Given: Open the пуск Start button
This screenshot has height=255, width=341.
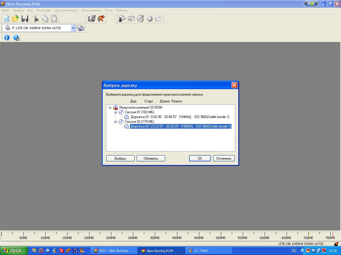Looking at the screenshot, I should (x=14, y=251).
